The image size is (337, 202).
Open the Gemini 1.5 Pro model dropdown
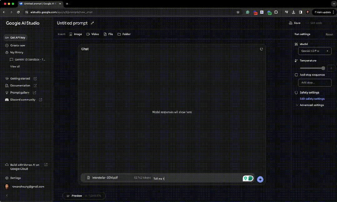click(314, 51)
